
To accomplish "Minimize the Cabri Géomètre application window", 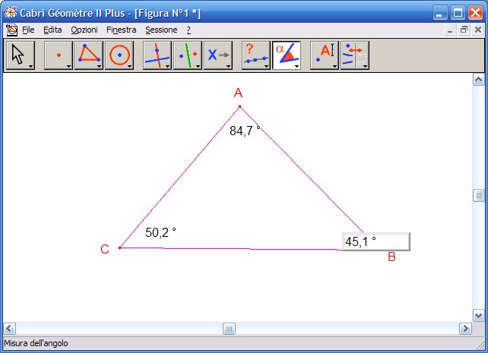I will (x=440, y=13).
